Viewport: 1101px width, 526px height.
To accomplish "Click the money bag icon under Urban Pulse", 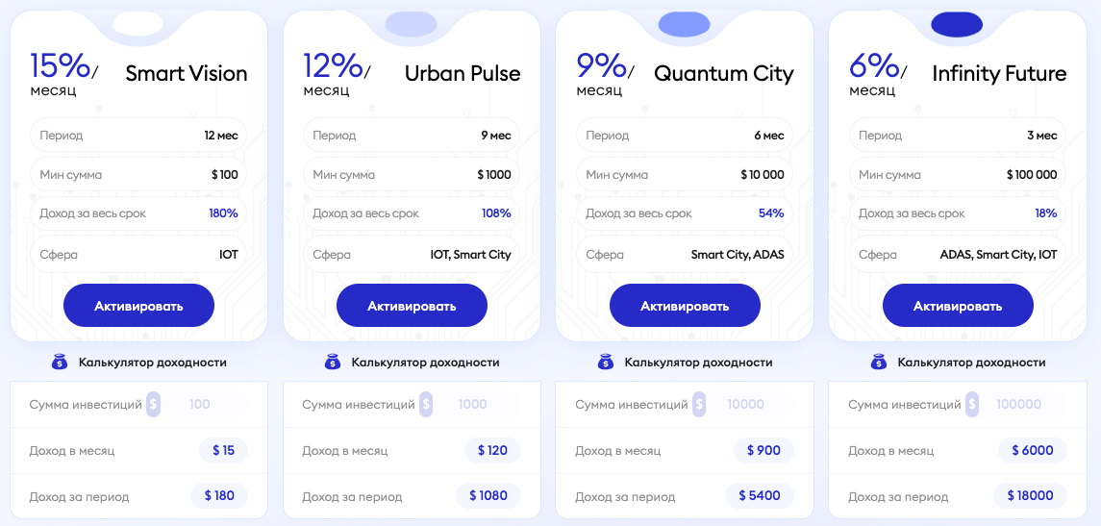I will coord(333,363).
